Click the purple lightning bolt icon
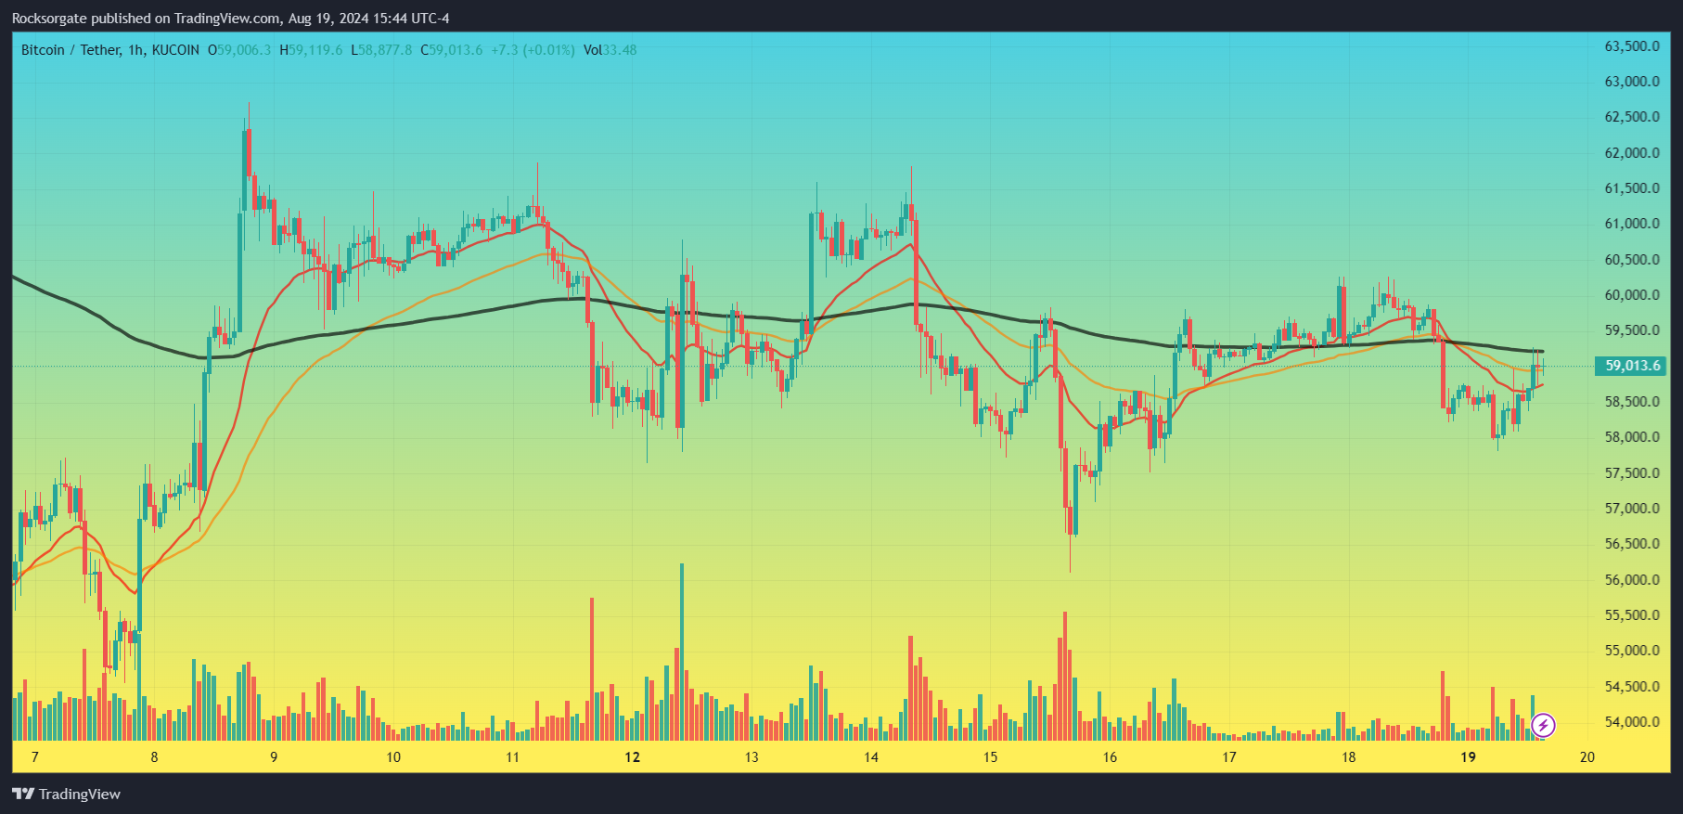The width and height of the screenshot is (1683, 814). click(x=1543, y=725)
